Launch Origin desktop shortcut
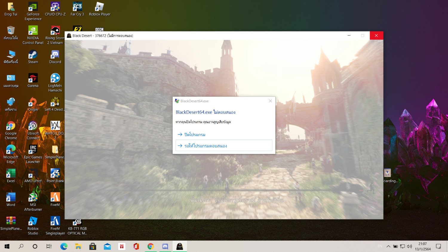Image resolution: width=448 pixels, height=252 pixels. point(33,104)
